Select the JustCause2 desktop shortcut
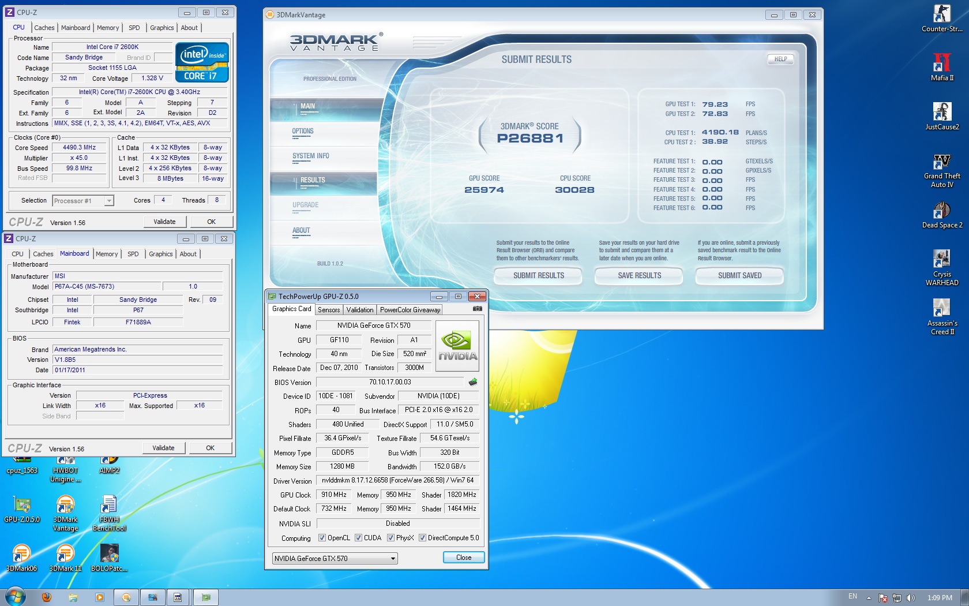969x606 pixels. (941, 115)
